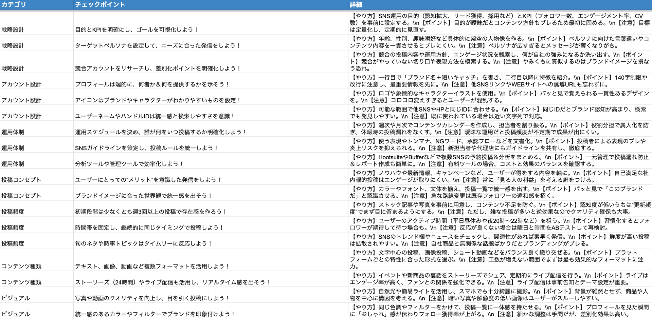The height and width of the screenshot is (318, 652).
Task: Open detail cell starting '【やり方】ロゴや象徴的な'
Action: coord(500,97)
